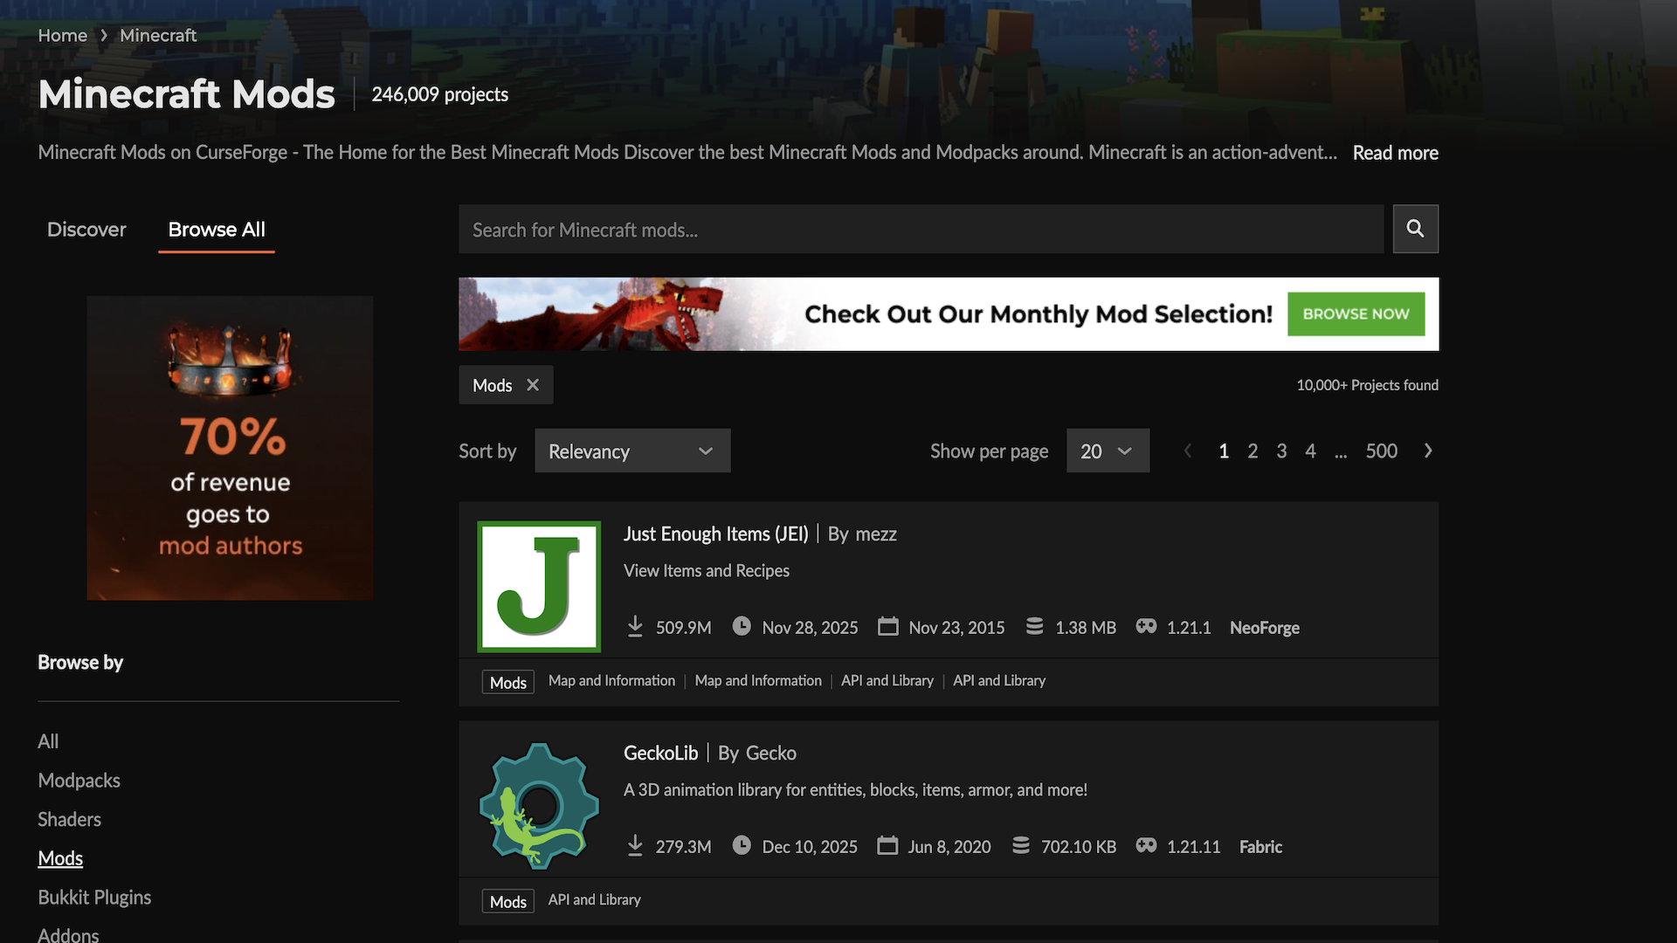Select the Browse All tab

pyautogui.click(x=216, y=230)
